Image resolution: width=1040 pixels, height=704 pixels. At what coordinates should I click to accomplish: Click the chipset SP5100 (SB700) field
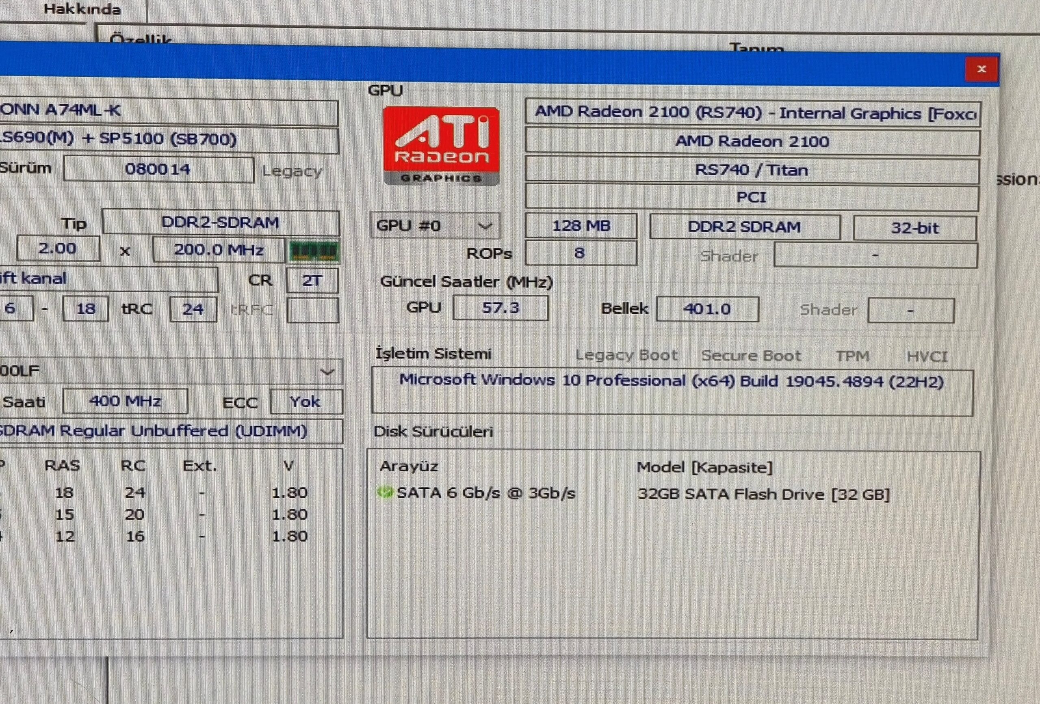169,140
